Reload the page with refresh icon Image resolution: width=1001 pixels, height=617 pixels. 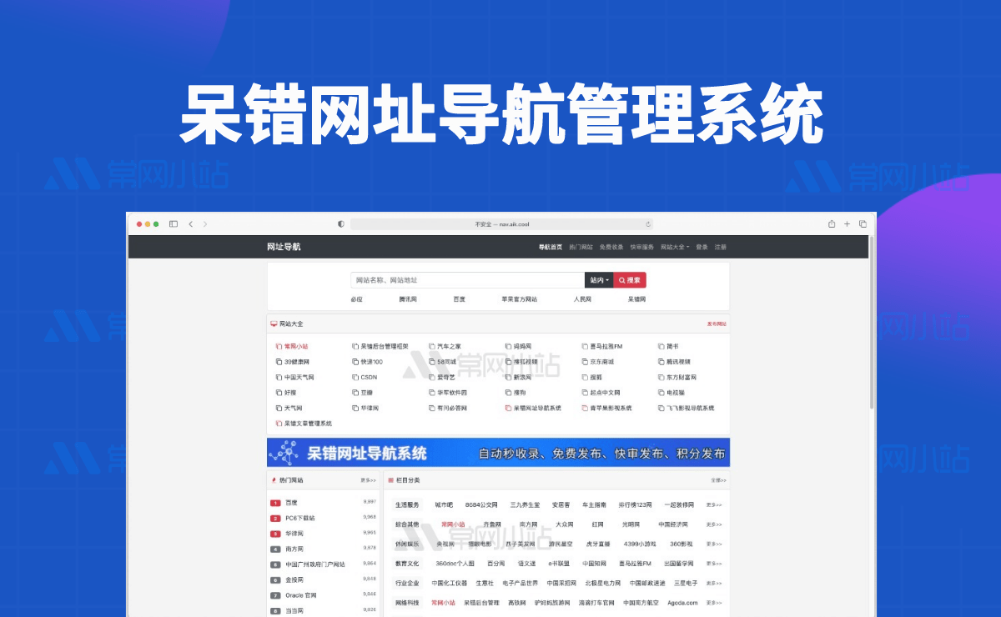tap(647, 223)
